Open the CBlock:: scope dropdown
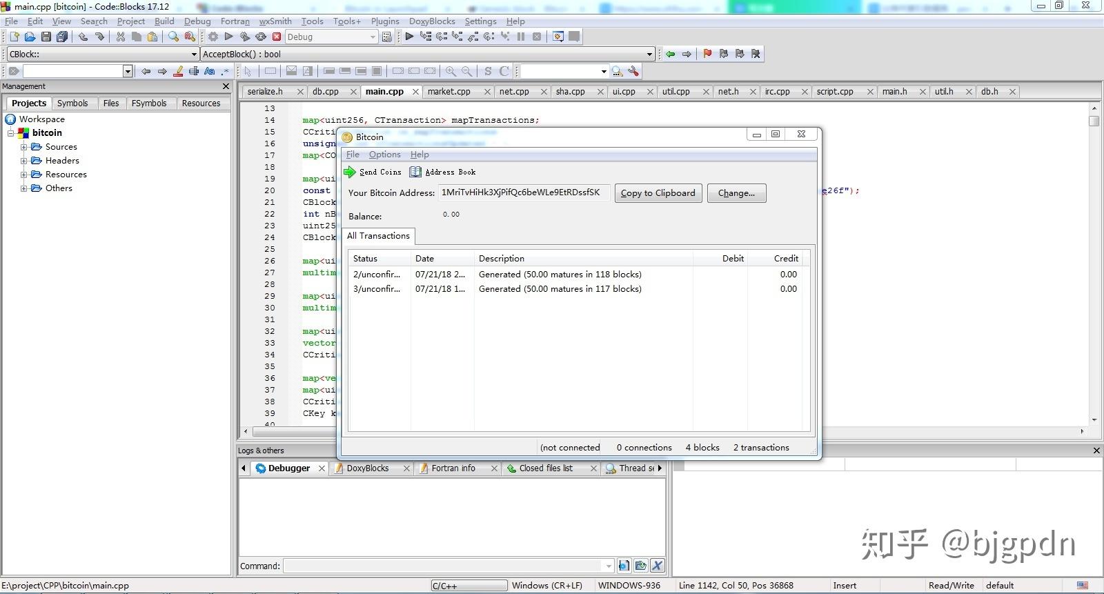The height and width of the screenshot is (594, 1104). [194, 55]
